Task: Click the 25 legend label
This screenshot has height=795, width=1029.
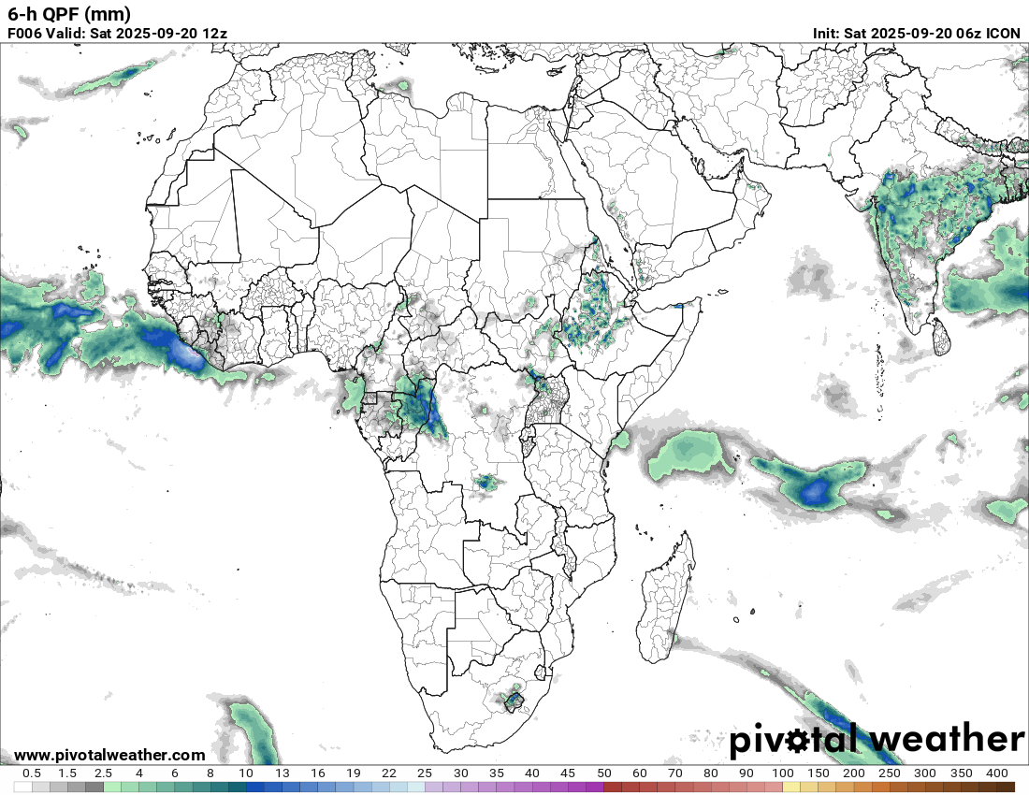Action: pos(425,773)
